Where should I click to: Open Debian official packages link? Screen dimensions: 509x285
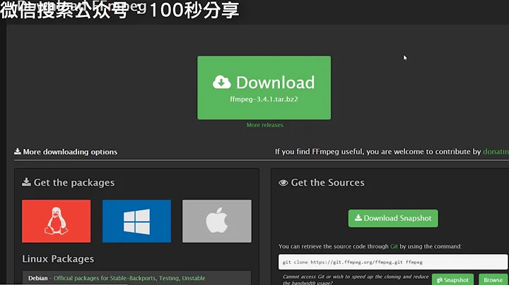129,278
